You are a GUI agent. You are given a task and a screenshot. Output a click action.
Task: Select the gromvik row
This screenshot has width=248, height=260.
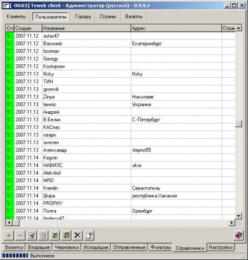(120, 89)
